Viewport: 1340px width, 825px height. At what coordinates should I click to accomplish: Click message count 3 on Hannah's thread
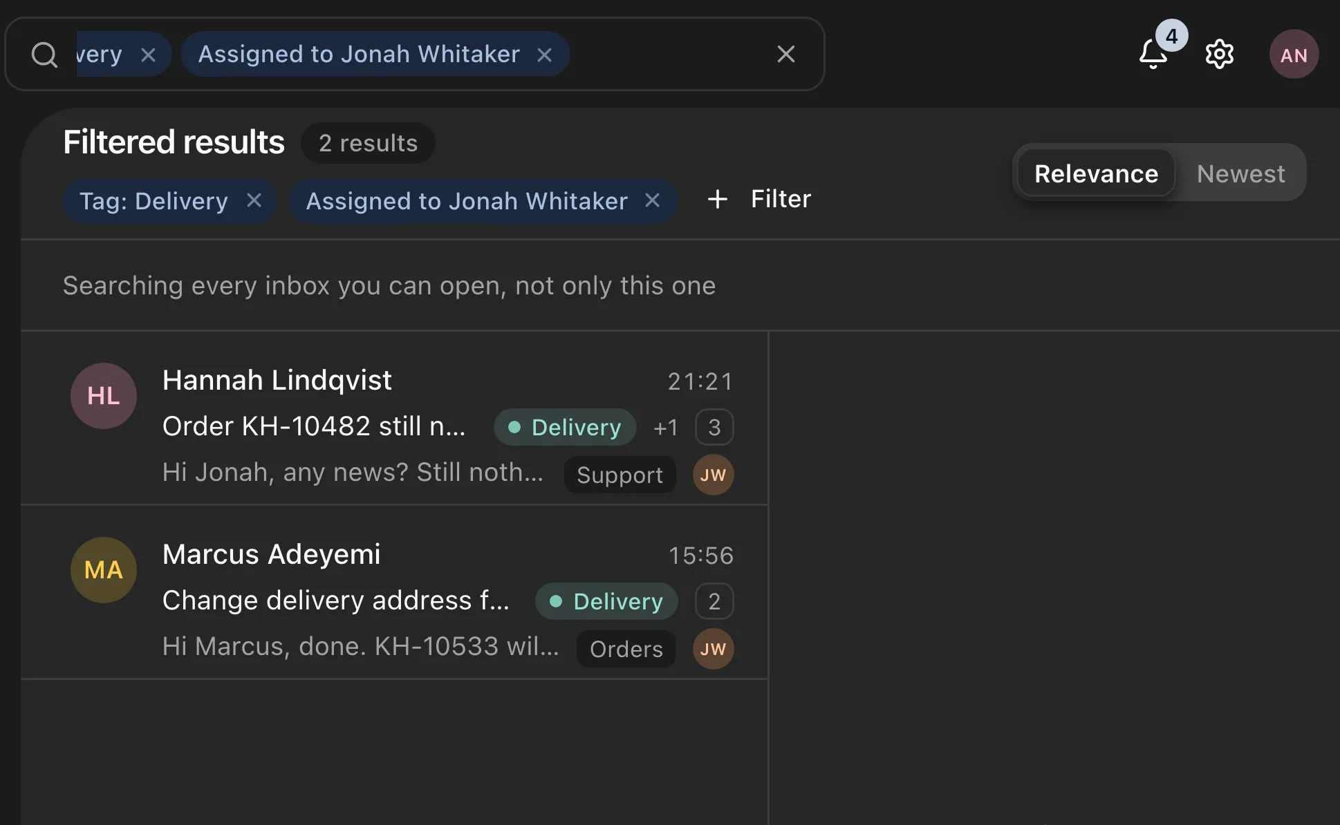coord(714,427)
